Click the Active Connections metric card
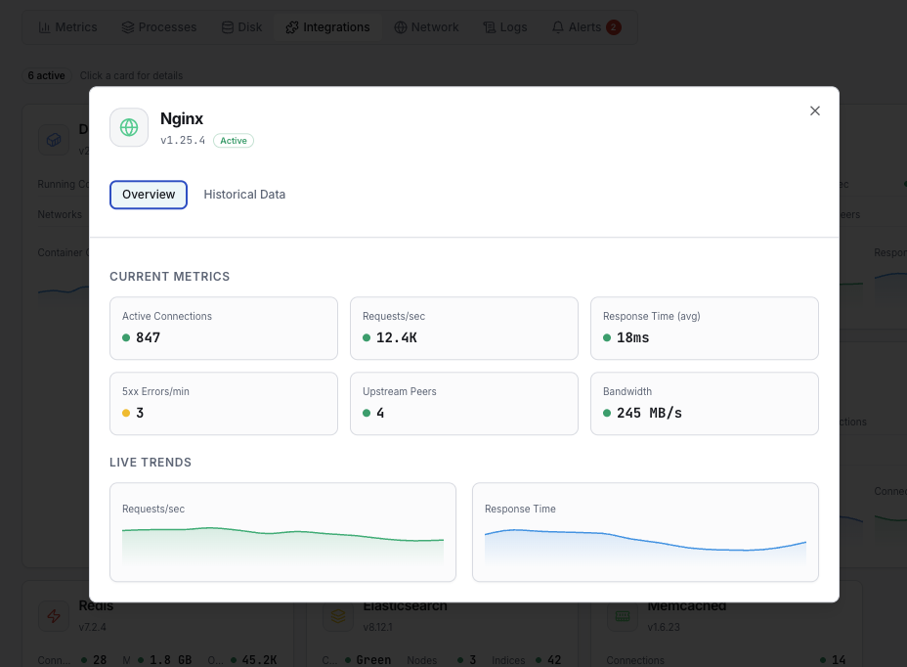This screenshot has height=667, width=907. pos(223,329)
